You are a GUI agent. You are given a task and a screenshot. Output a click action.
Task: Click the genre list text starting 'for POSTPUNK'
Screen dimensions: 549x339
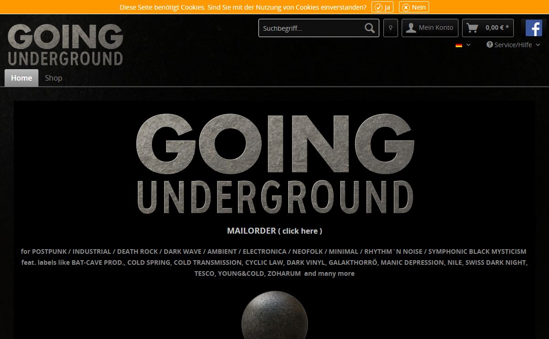[x=274, y=252]
